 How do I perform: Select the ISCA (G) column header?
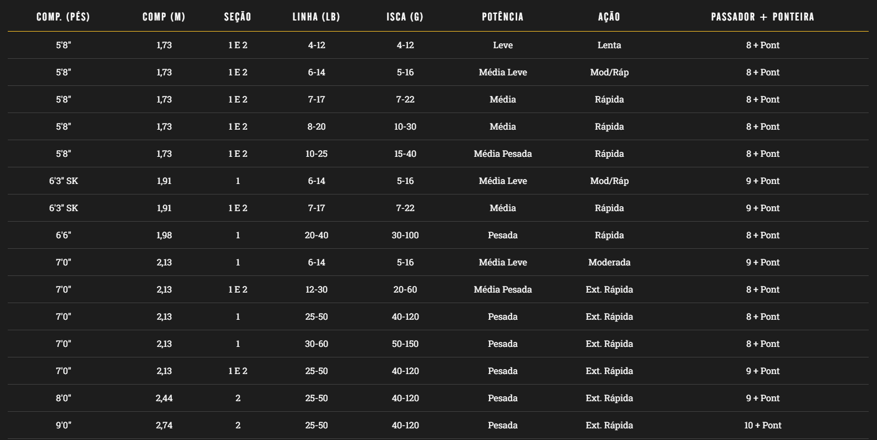pyautogui.click(x=405, y=17)
